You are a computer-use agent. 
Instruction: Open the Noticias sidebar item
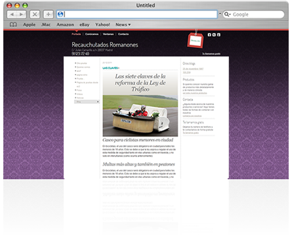(80, 98)
